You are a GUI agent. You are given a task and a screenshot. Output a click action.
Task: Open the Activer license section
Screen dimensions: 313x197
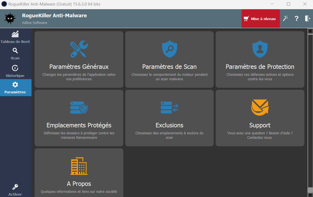pyautogui.click(x=15, y=190)
